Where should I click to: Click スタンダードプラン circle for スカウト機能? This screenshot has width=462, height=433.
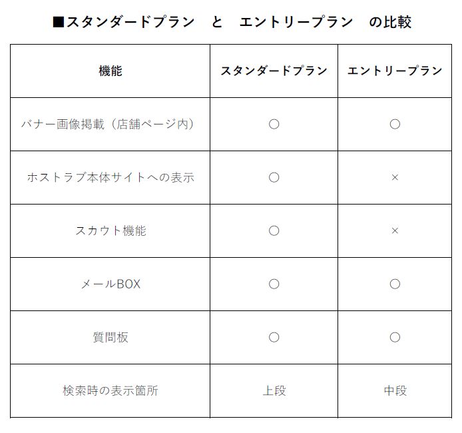click(x=274, y=230)
